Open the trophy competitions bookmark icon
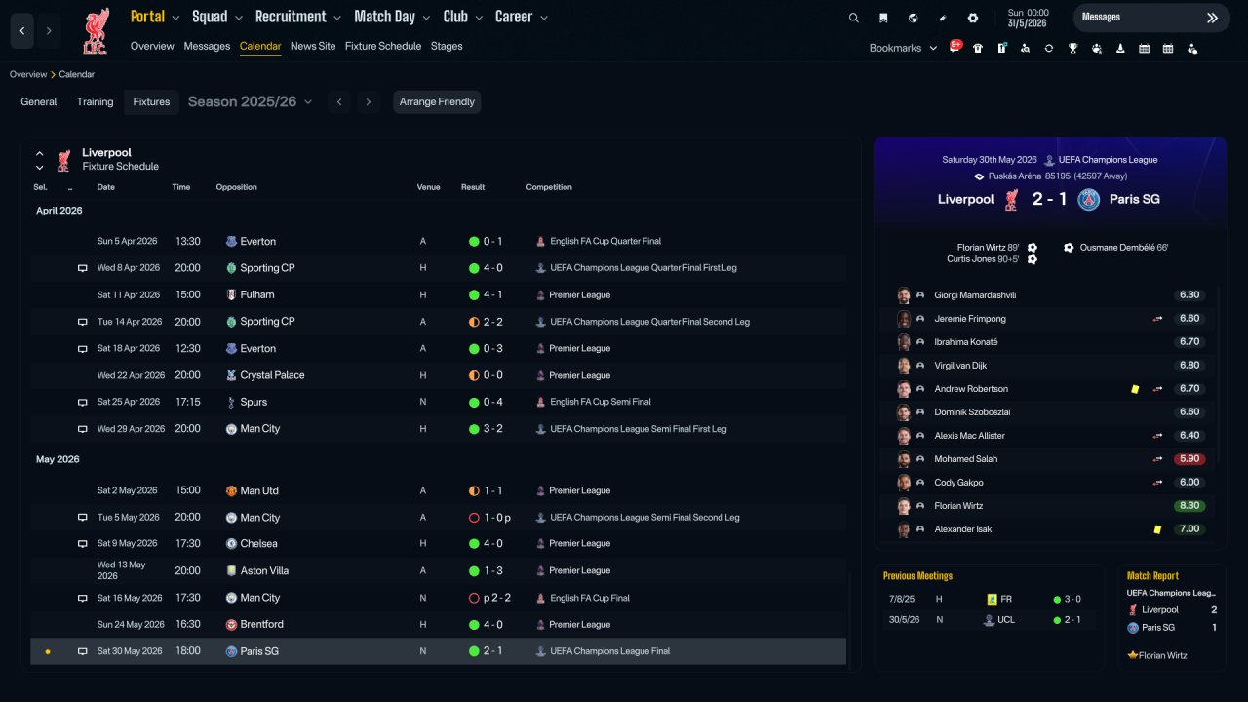Image resolution: width=1248 pixels, height=702 pixels. click(x=1072, y=48)
